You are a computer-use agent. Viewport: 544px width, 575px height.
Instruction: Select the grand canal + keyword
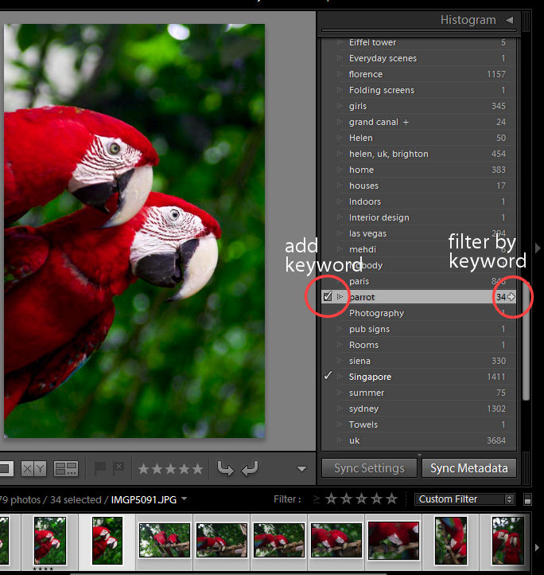pos(379,122)
